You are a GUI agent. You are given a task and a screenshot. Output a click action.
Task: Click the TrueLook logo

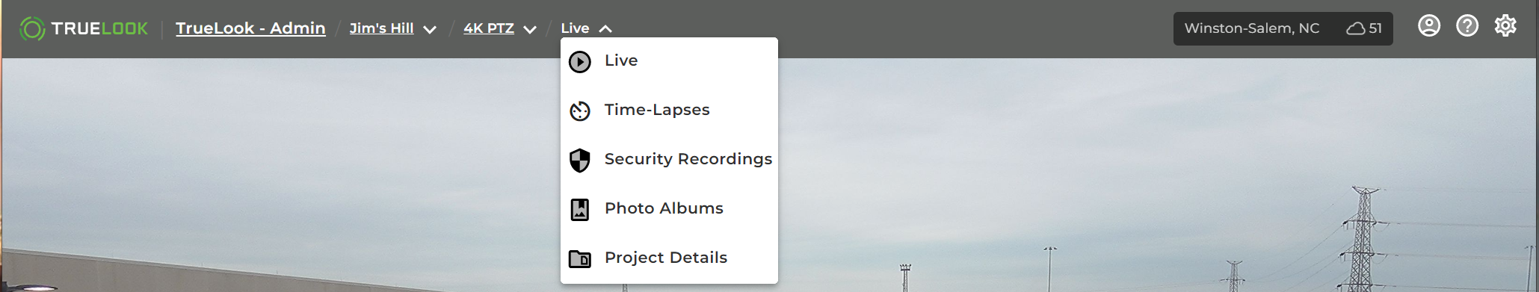pos(84,28)
